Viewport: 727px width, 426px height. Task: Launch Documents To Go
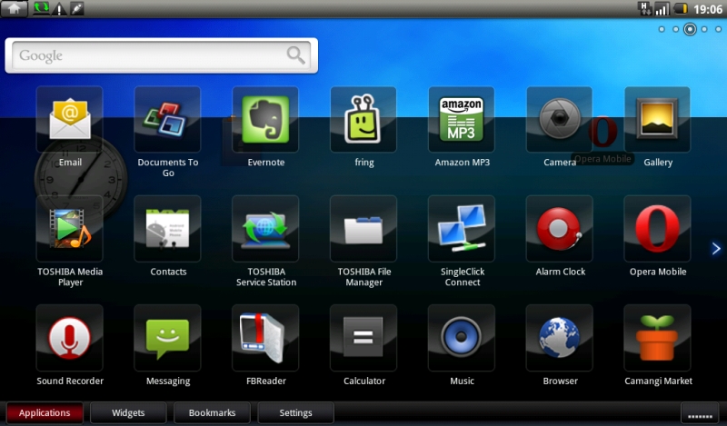pyautogui.click(x=167, y=120)
